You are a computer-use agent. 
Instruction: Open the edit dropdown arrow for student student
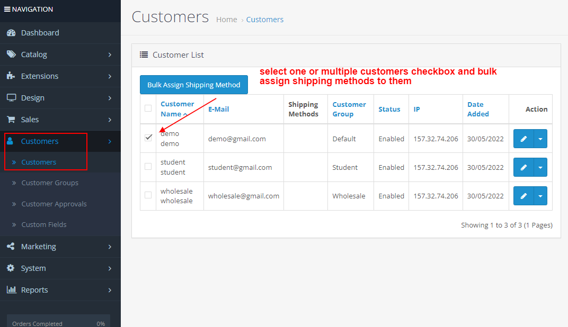(x=540, y=167)
